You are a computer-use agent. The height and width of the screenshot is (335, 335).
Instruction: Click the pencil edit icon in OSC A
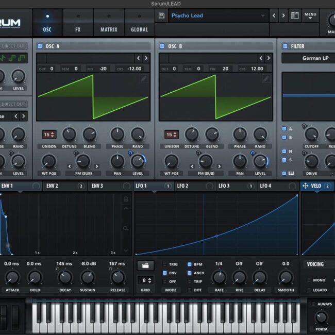[x=144, y=79]
